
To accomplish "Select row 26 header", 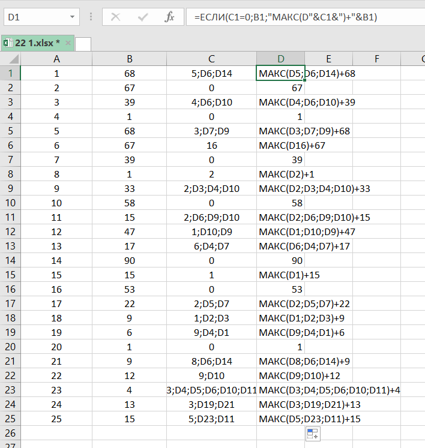I will (x=11, y=433).
